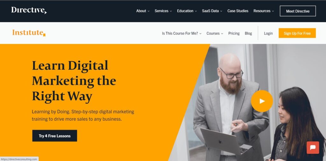Click the orange Institute logo

coord(29,33)
